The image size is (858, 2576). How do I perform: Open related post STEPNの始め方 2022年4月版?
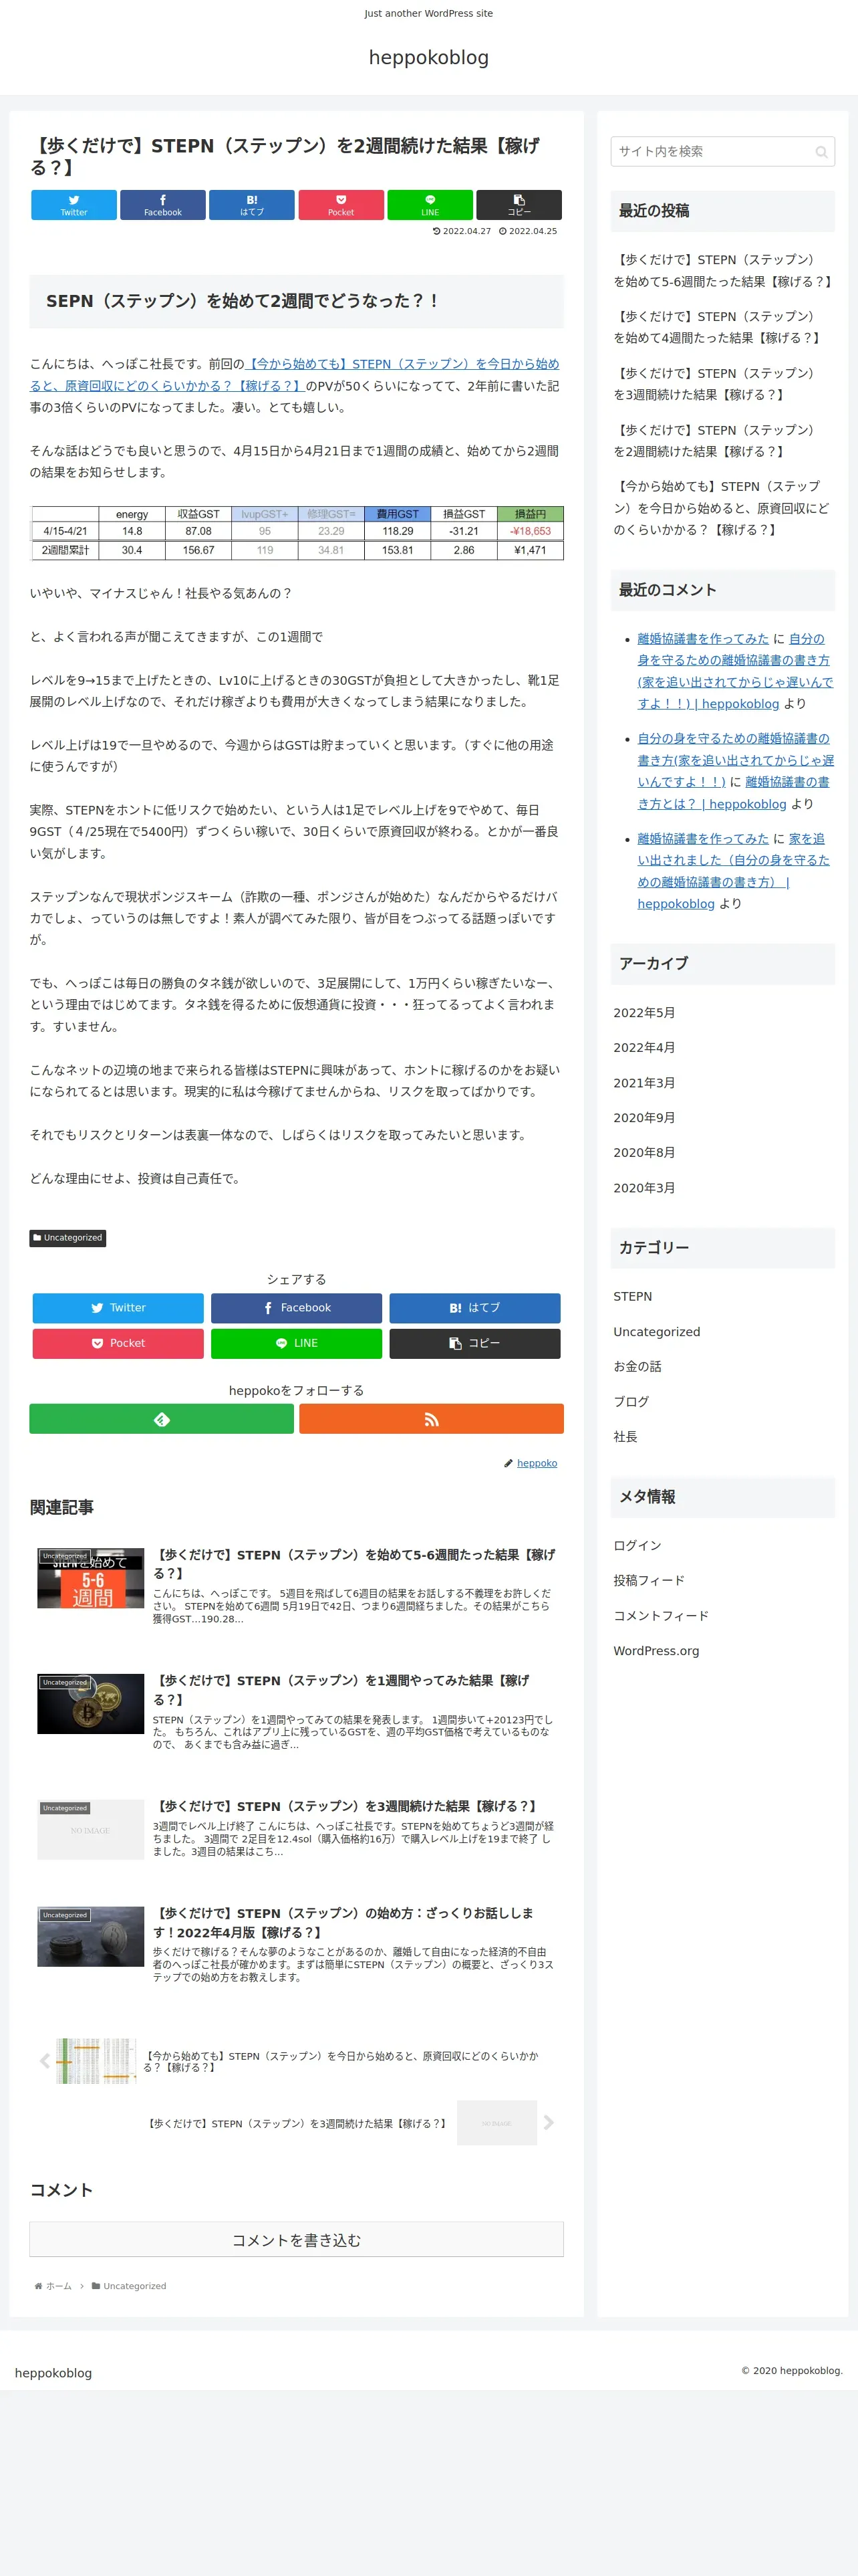tap(343, 1922)
